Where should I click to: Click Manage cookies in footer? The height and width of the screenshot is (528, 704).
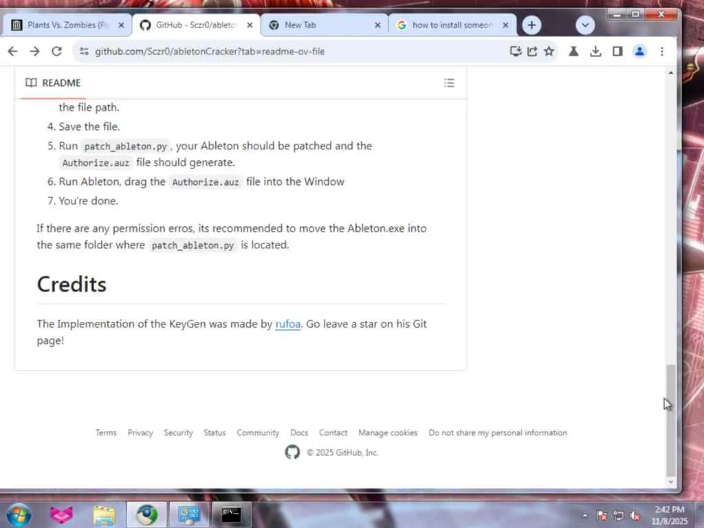[388, 432]
